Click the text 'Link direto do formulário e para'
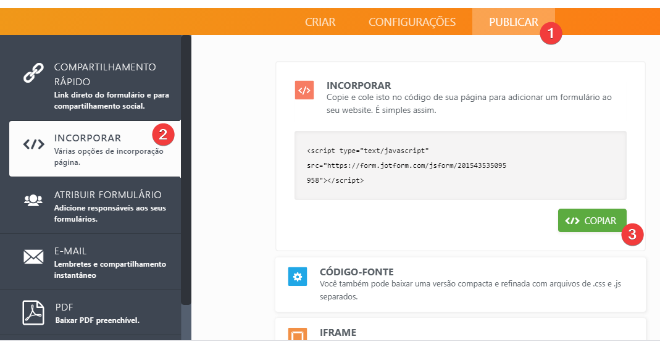The width and height of the screenshot is (660, 342). point(112,95)
